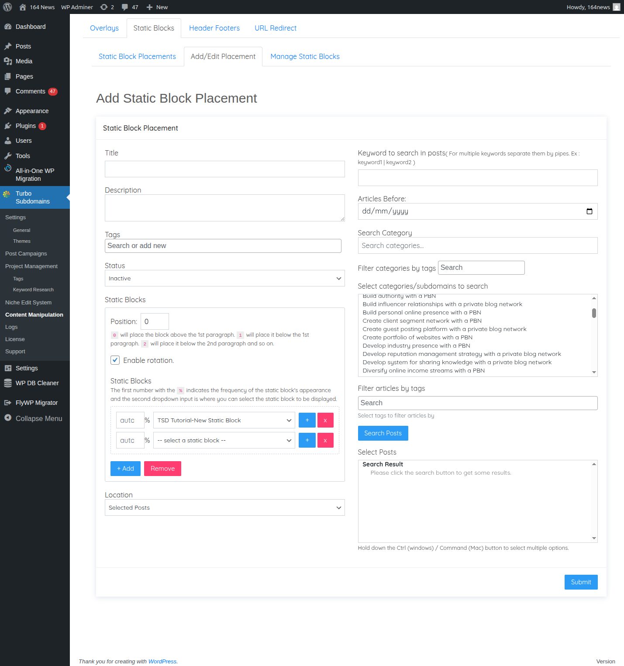Image resolution: width=624 pixels, height=666 pixels.
Task: Go to Manage Static Blocks tab
Action: click(305, 56)
